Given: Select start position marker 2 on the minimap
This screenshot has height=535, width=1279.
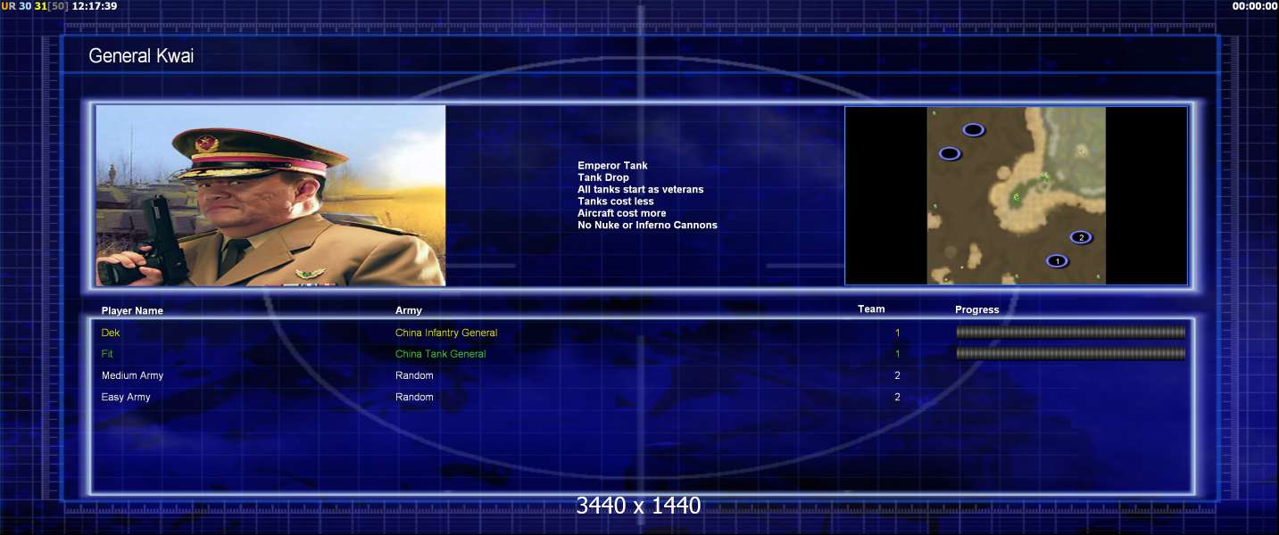Looking at the screenshot, I should click(1081, 237).
